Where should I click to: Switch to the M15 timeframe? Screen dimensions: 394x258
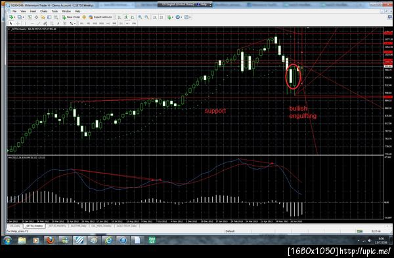[x=95, y=24]
